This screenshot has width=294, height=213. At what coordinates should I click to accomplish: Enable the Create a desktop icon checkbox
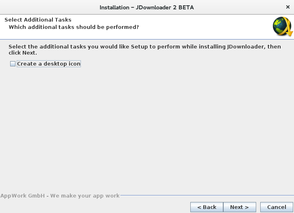13,64
